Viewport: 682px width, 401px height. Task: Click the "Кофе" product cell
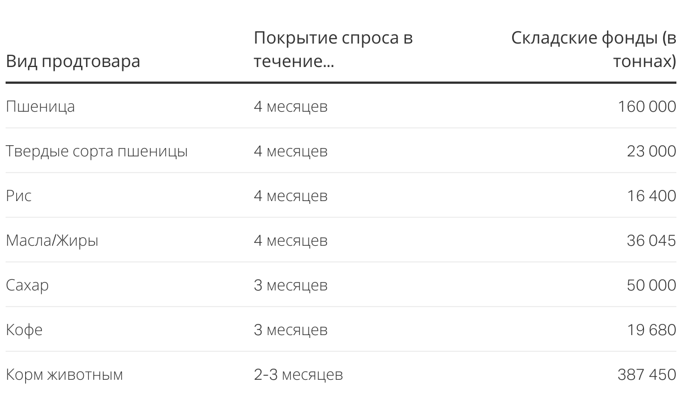(x=24, y=330)
